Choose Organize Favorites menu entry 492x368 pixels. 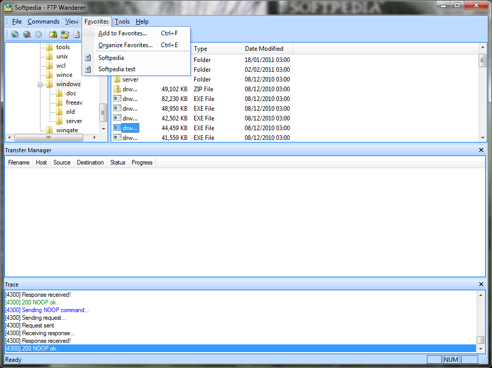[136, 45]
